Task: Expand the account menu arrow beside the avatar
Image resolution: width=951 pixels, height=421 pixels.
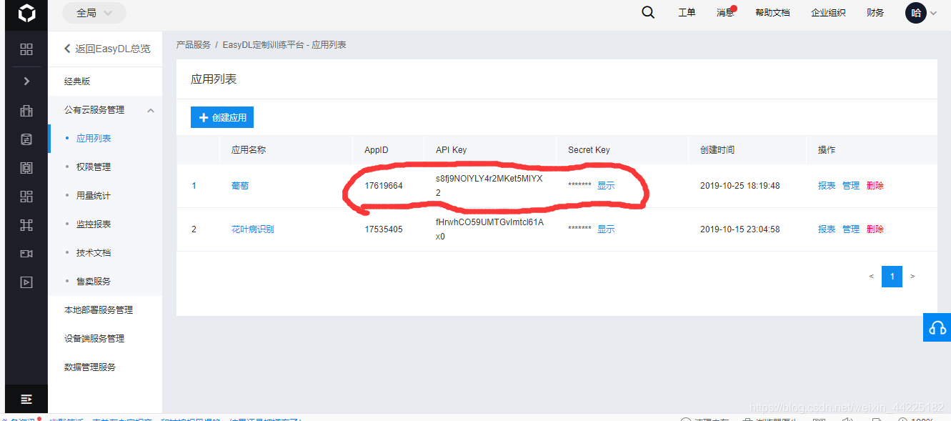Action: coord(933,13)
